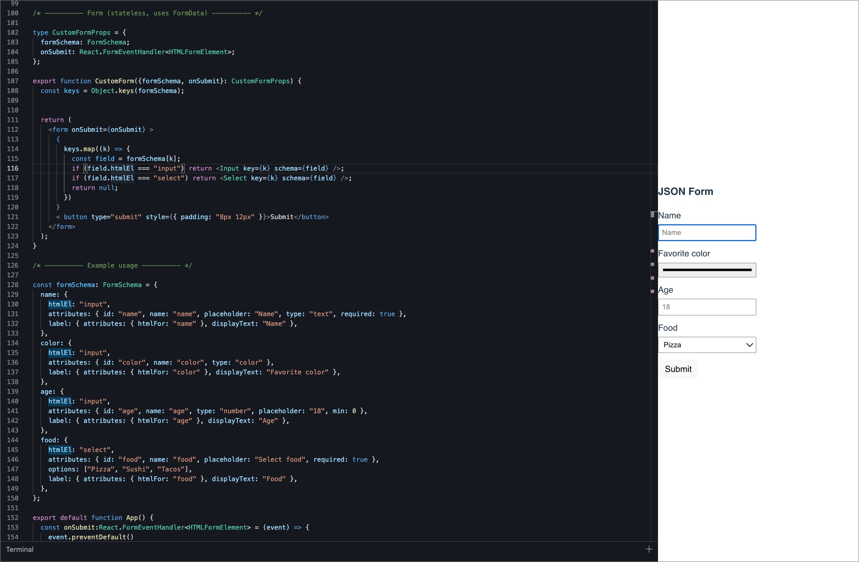This screenshot has height=562, width=859.
Task: Click the Name label above the input
Action: pyautogui.click(x=669, y=216)
